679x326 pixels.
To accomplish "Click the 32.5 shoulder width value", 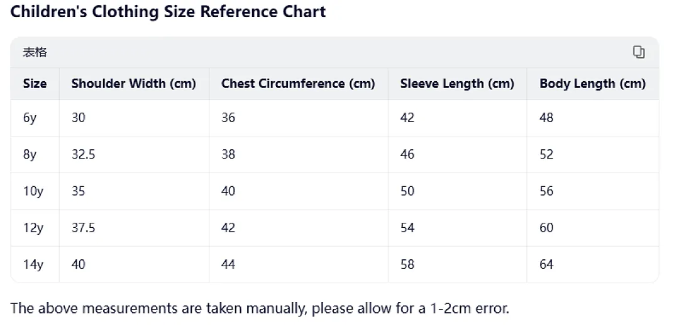I will [x=84, y=154].
